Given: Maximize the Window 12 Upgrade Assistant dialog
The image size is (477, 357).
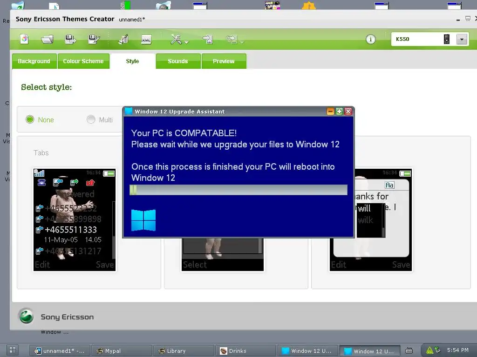Looking at the screenshot, I should (x=339, y=112).
